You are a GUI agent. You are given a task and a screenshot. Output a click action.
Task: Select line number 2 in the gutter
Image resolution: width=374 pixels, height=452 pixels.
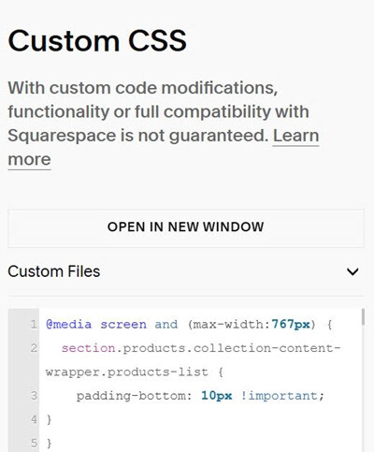pos(34,348)
